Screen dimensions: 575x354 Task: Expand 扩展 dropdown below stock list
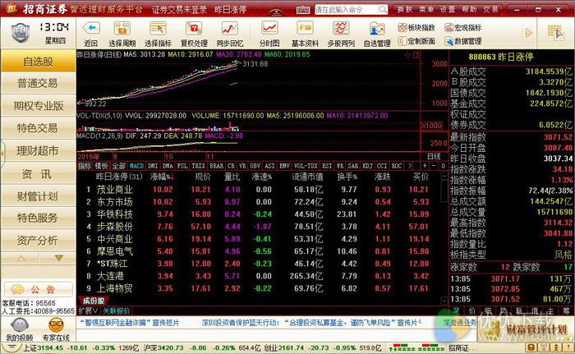click(88, 311)
